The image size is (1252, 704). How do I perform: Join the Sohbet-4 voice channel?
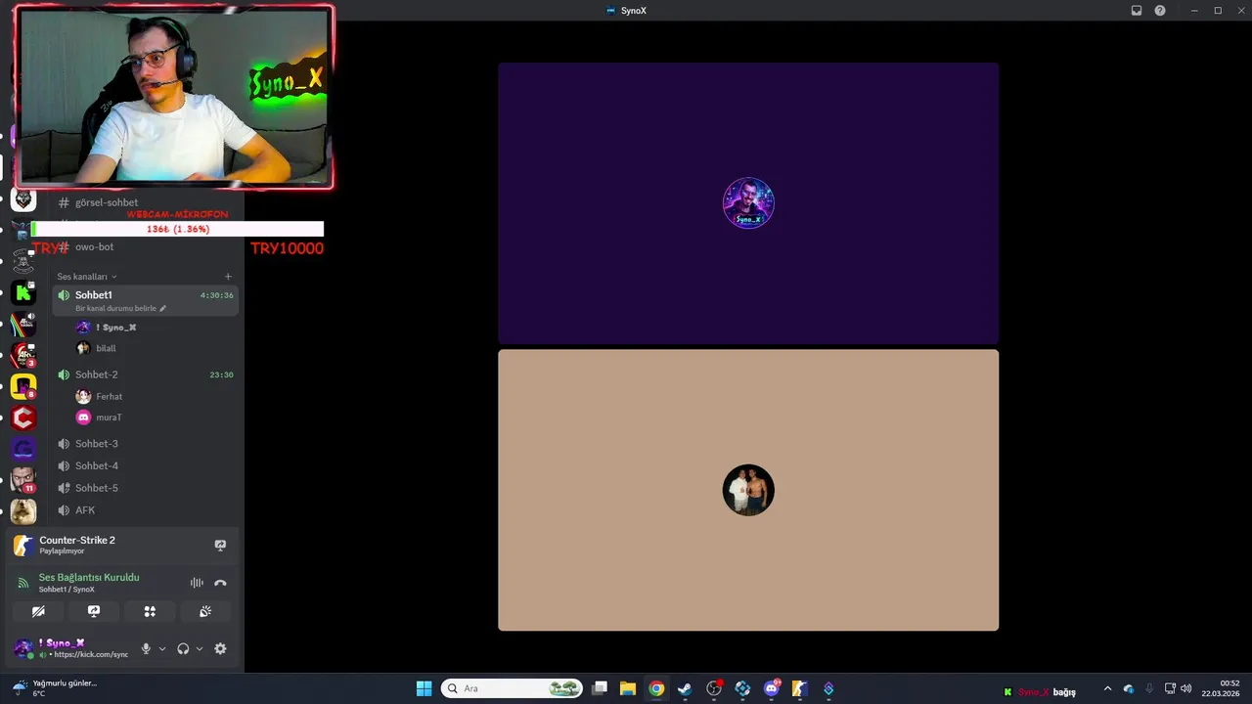click(x=146, y=465)
